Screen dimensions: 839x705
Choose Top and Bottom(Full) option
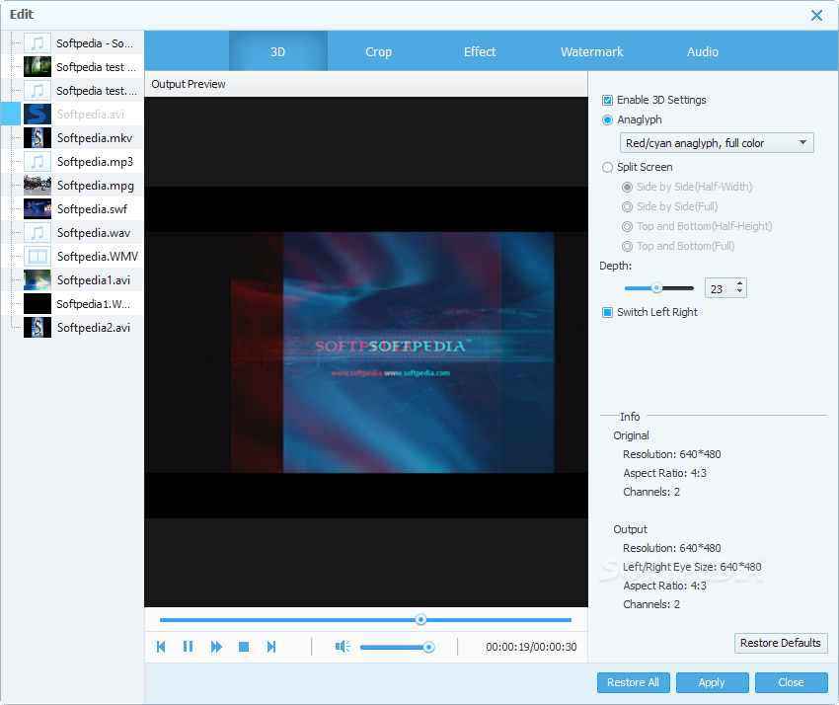(x=627, y=246)
